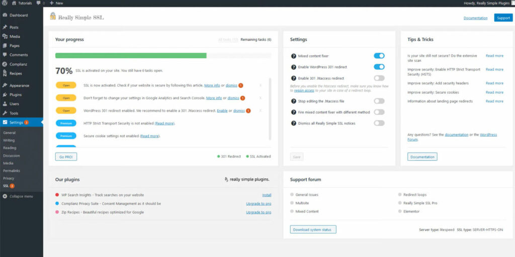Click the Save settings button
Viewport: 515px width, 257px height.
click(297, 157)
